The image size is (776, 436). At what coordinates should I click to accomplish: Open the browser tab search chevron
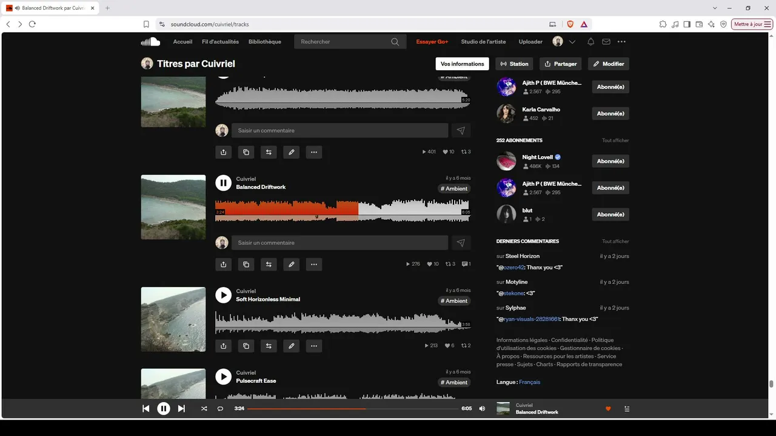[715, 8]
